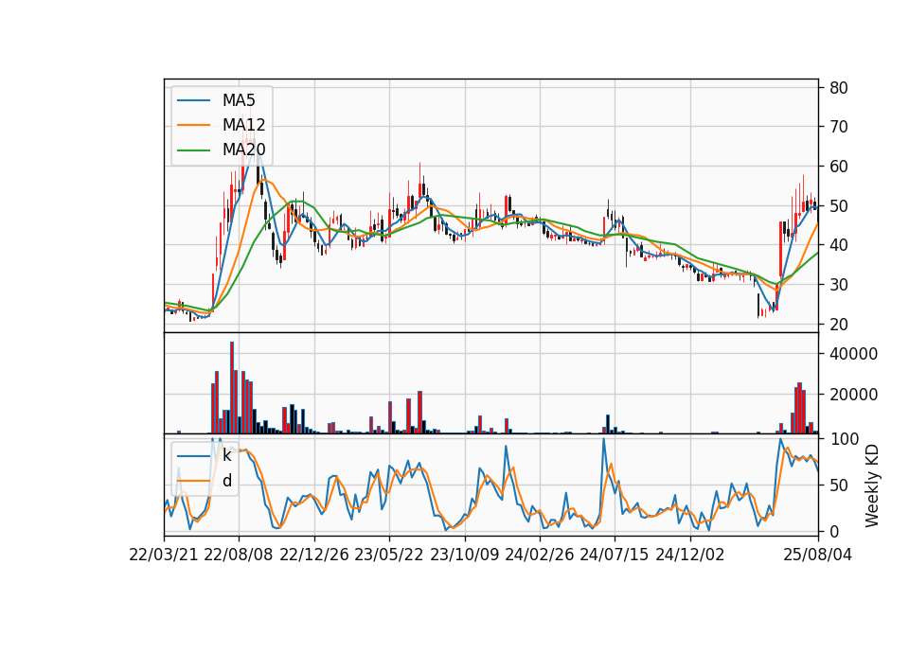The height and width of the screenshot is (653, 909).
Task: Click the MA20 legend label
Action: coord(243,150)
